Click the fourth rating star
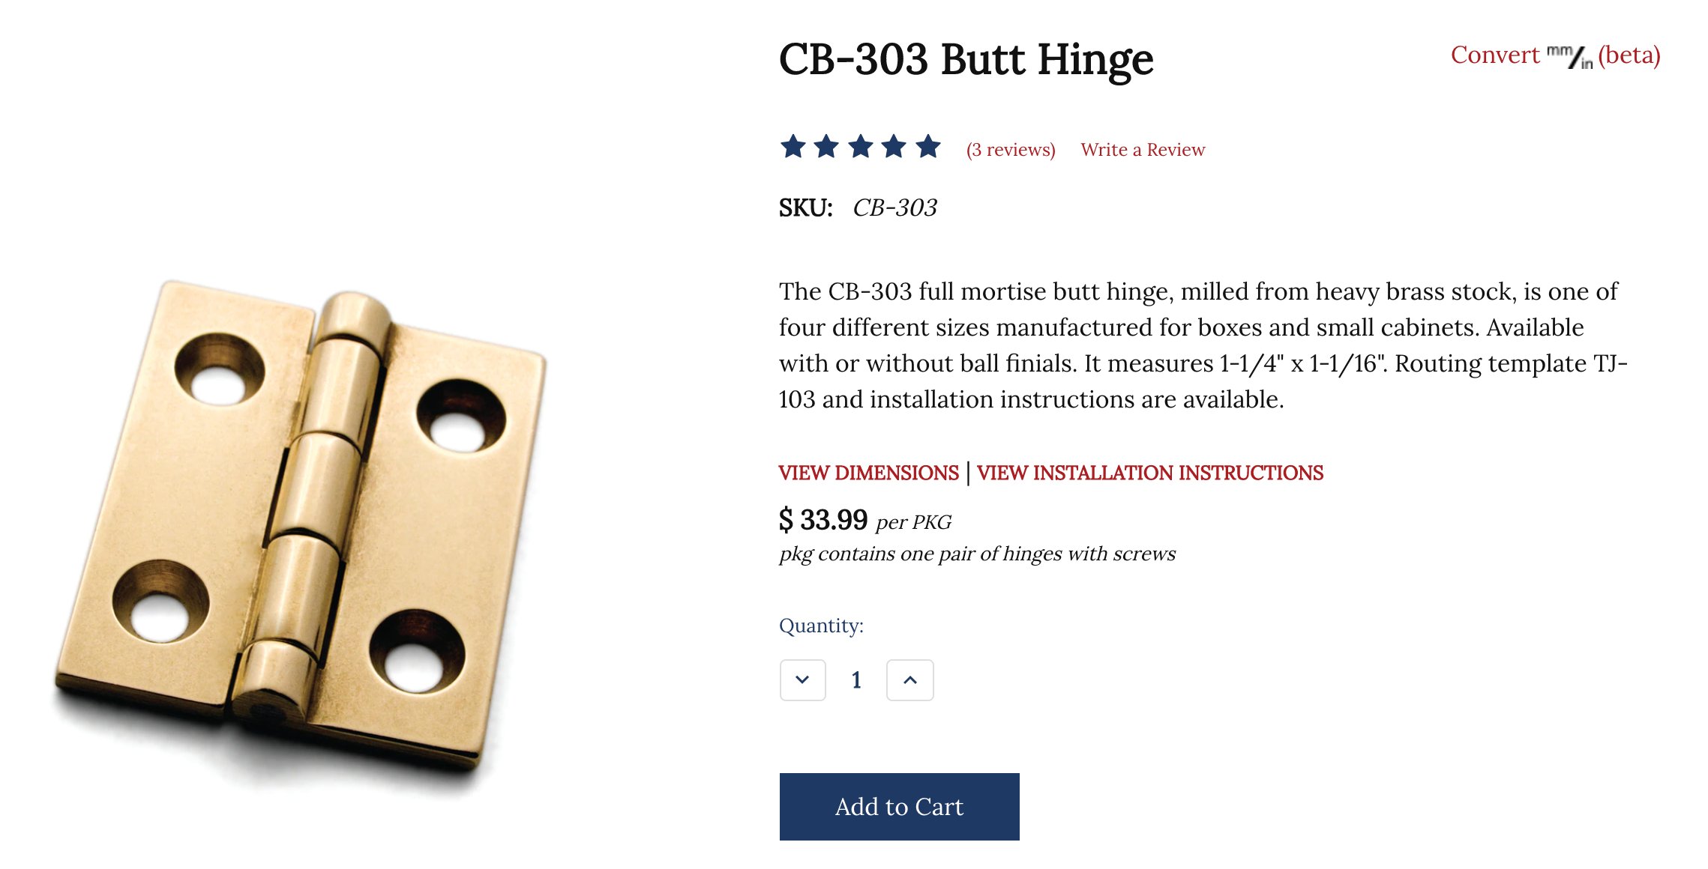This screenshot has width=1708, height=869. (x=894, y=147)
